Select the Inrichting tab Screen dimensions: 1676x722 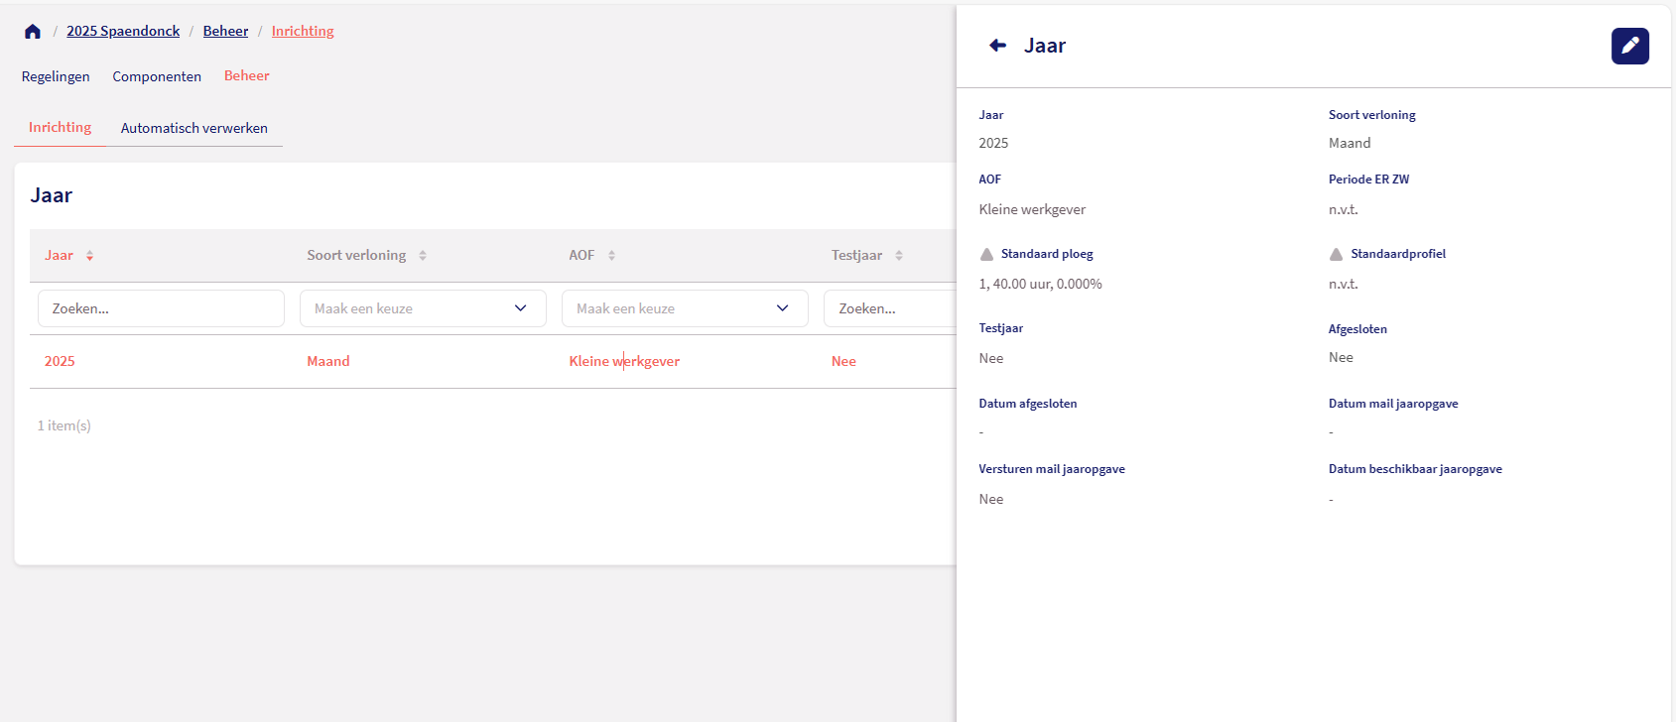(60, 128)
